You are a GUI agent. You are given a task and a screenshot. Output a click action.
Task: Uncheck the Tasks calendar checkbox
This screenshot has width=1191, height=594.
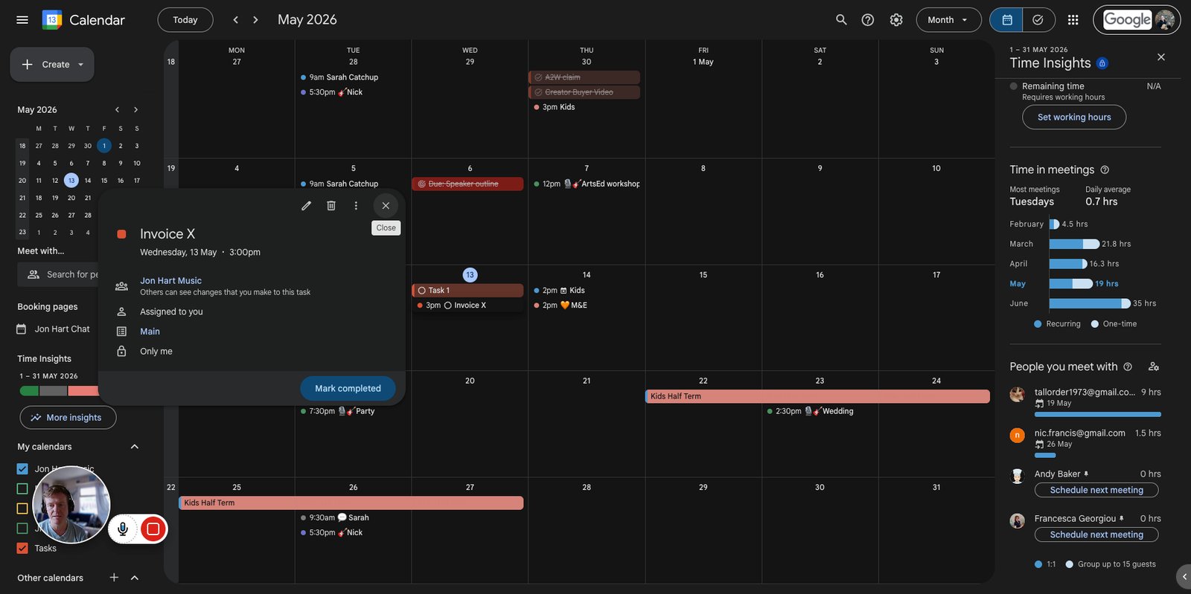tap(22, 548)
